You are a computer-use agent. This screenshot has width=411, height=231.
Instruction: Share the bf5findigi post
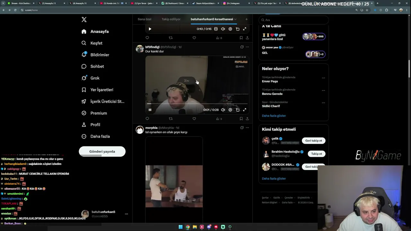tap(247, 119)
